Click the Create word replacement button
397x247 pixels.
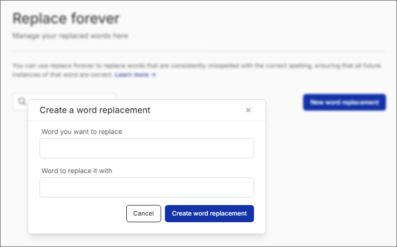(x=209, y=214)
